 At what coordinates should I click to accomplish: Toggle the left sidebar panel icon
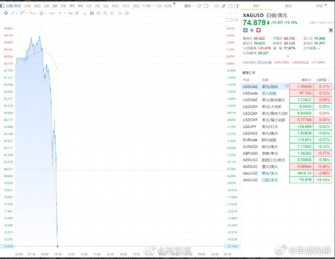coord(2,6)
